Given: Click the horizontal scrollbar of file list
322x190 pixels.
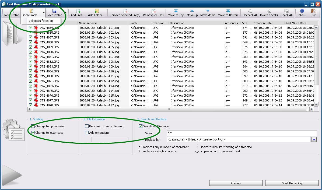Looking at the screenshot, I should (x=169, y=109).
